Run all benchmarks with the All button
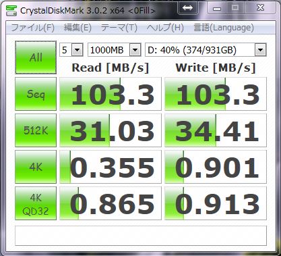 pos(36,57)
